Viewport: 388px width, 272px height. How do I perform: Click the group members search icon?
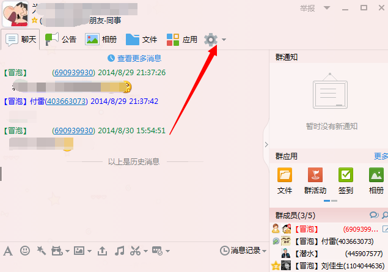385,215
